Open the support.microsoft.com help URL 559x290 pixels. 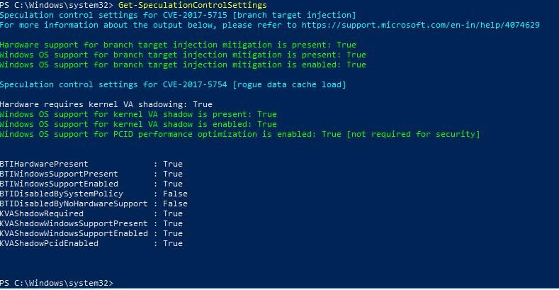pyautogui.click(x=421, y=25)
